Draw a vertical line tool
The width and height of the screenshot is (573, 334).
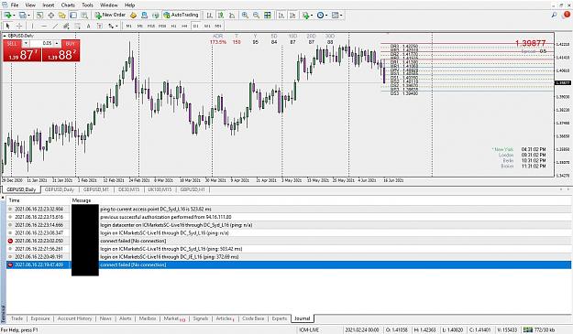(x=32, y=26)
